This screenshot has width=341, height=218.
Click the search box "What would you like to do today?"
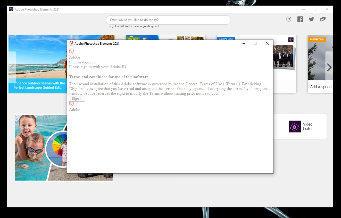[x=168, y=20]
